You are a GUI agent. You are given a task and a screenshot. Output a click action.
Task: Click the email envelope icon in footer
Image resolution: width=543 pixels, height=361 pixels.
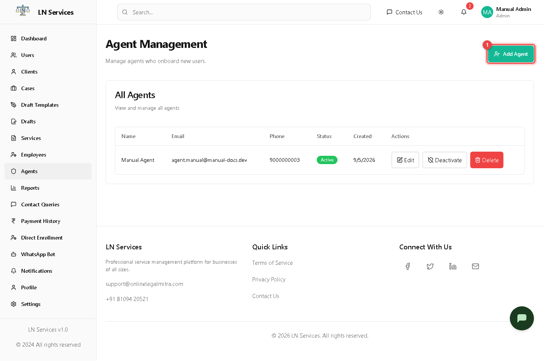(476, 266)
